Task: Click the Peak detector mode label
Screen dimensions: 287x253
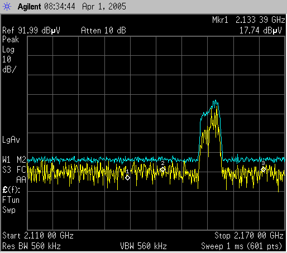Action: point(11,40)
